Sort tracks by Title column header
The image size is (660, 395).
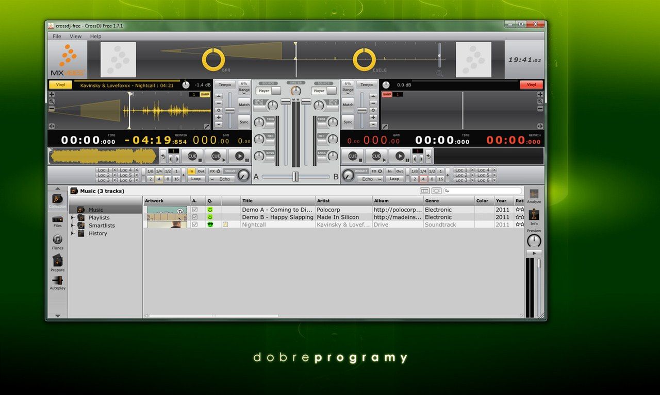278,201
